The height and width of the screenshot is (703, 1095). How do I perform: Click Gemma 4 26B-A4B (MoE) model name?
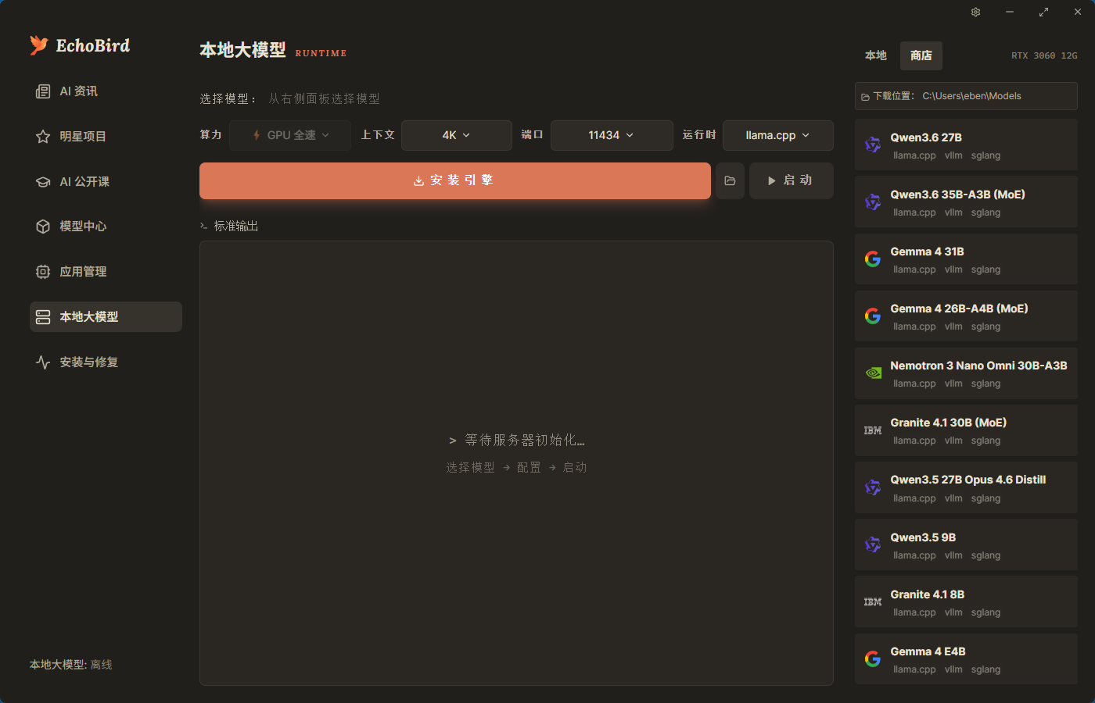point(959,309)
